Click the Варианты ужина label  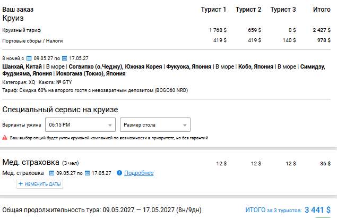[22, 125]
